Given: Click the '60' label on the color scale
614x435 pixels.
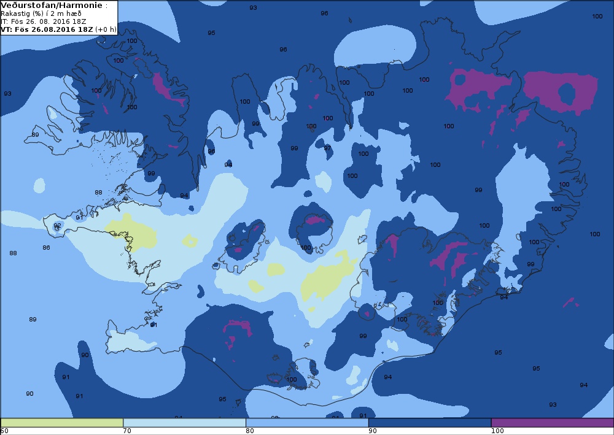Looking at the screenshot, I should coord(4,431).
